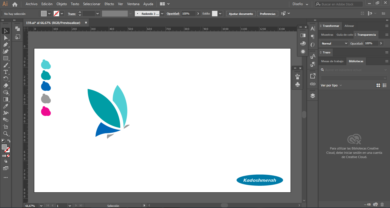Select the Curvature tool
Screen dimensions: 390x208
pos(6,51)
